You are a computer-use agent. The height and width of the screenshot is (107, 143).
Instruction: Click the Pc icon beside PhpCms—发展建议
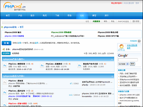coord(42,66)
